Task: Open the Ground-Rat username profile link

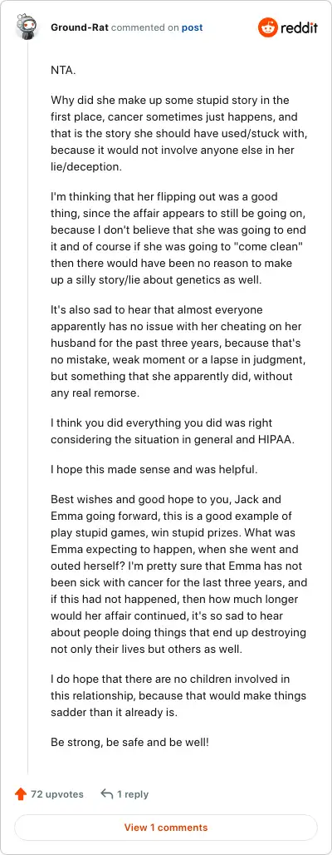Action: coord(80,27)
